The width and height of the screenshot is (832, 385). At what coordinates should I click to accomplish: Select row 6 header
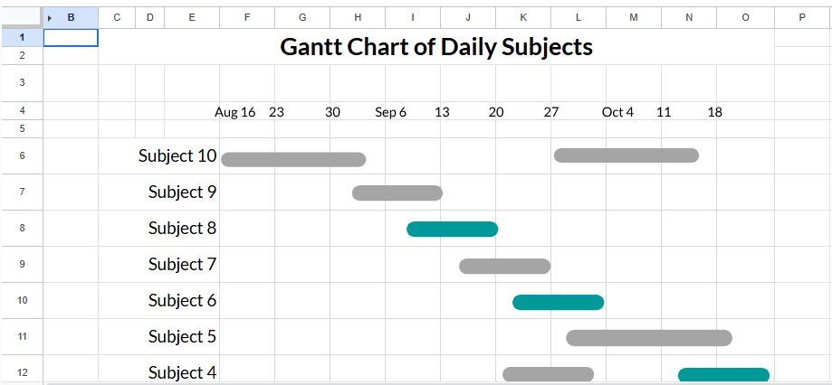click(21, 155)
